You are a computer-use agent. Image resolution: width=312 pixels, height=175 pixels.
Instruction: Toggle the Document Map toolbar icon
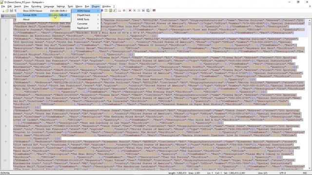pyautogui.click(x=111, y=11)
